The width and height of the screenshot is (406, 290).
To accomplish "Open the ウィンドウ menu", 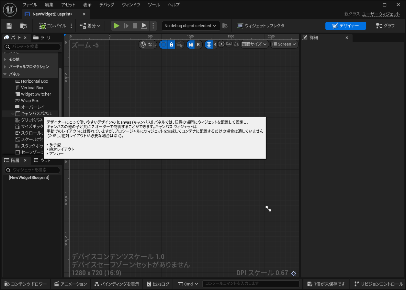I will [131, 5].
